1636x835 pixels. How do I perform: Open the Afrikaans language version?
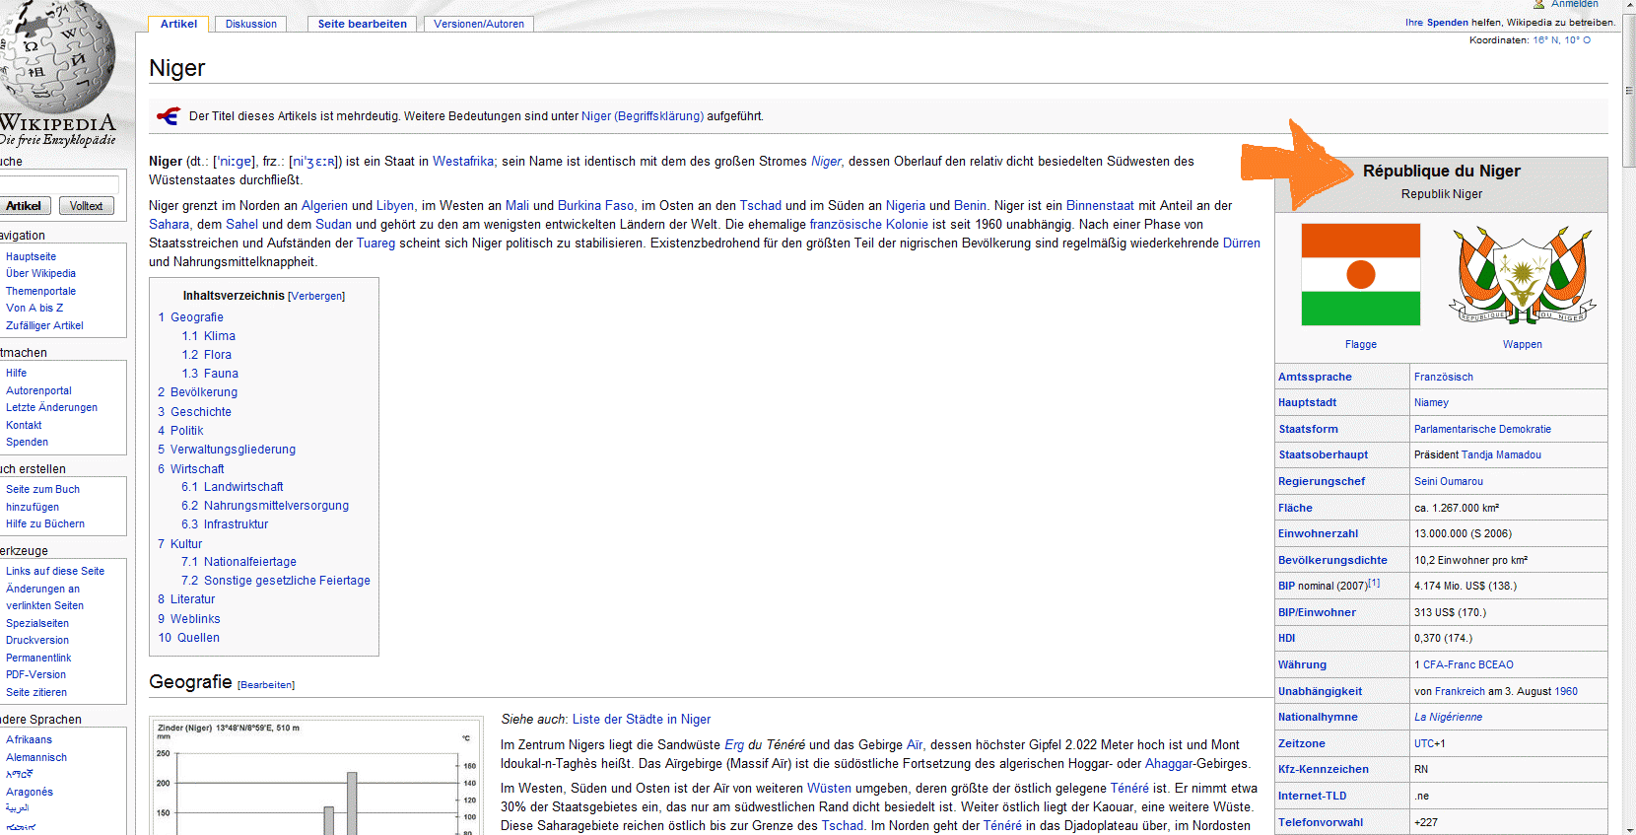[x=29, y=739]
